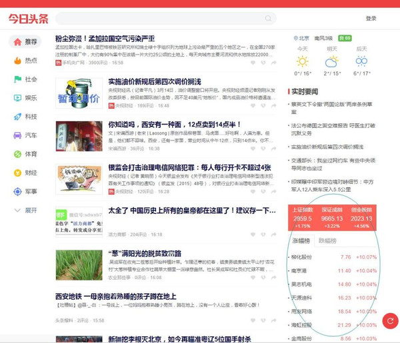400x343 pixels.
Task: Open 上证指数 index value
Action: [303, 218]
